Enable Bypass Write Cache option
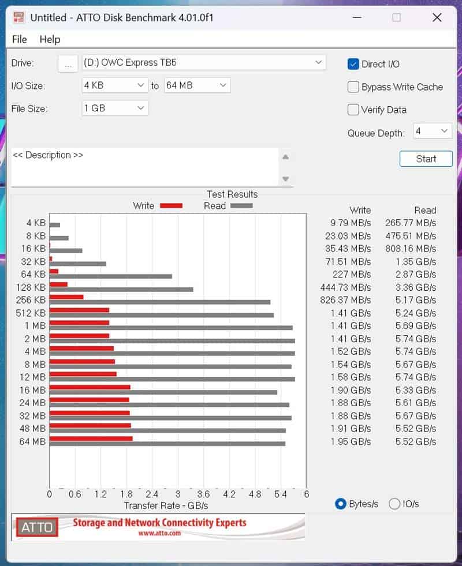This screenshot has width=462, height=566. pyautogui.click(x=353, y=87)
